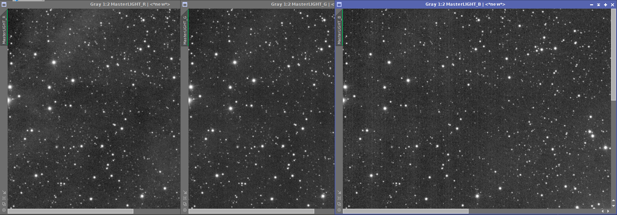Click zoom-to-fit icon in MasterLIGHT_B window
Image resolution: width=617 pixels, height=215 pixels.
(339, 198)
